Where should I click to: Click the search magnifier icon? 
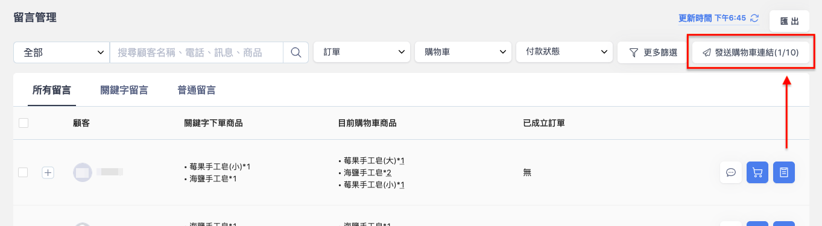coord(296,52)
